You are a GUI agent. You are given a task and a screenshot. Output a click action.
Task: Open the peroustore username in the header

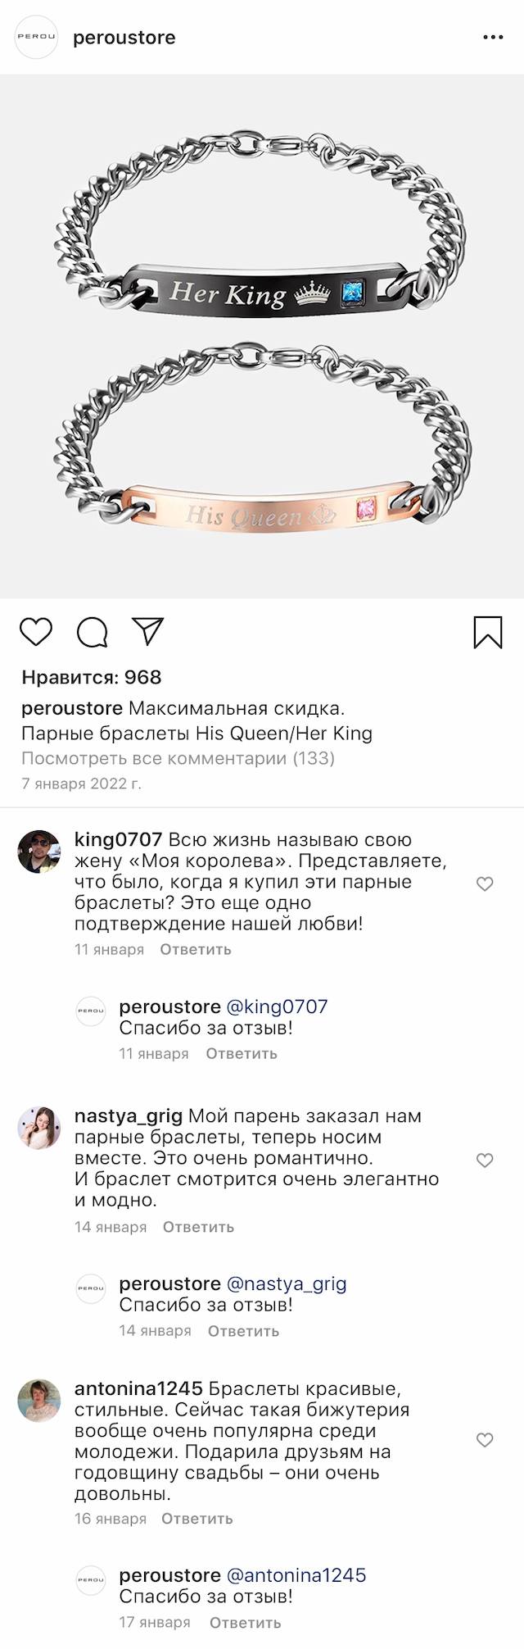point(124,38)
